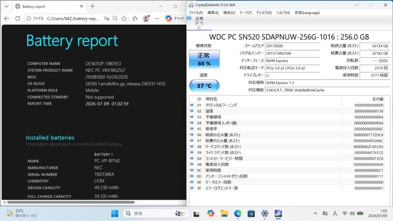Open the 言語(Language) menu
The height and width of the screenshot is (221, 393).
click(307, 12)
